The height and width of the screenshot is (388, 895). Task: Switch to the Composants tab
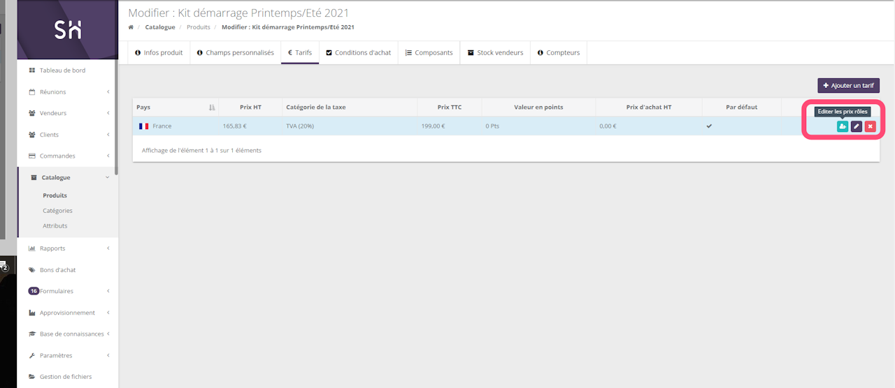tap(429, 53)
